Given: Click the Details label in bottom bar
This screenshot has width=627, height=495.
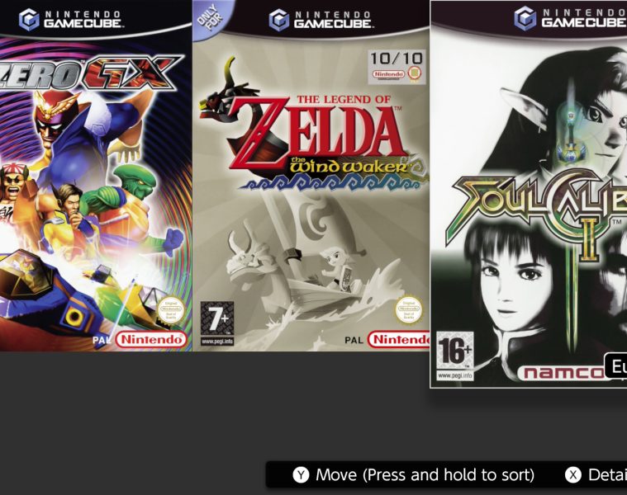Looking at the screenshot, I should coord(607,475).
